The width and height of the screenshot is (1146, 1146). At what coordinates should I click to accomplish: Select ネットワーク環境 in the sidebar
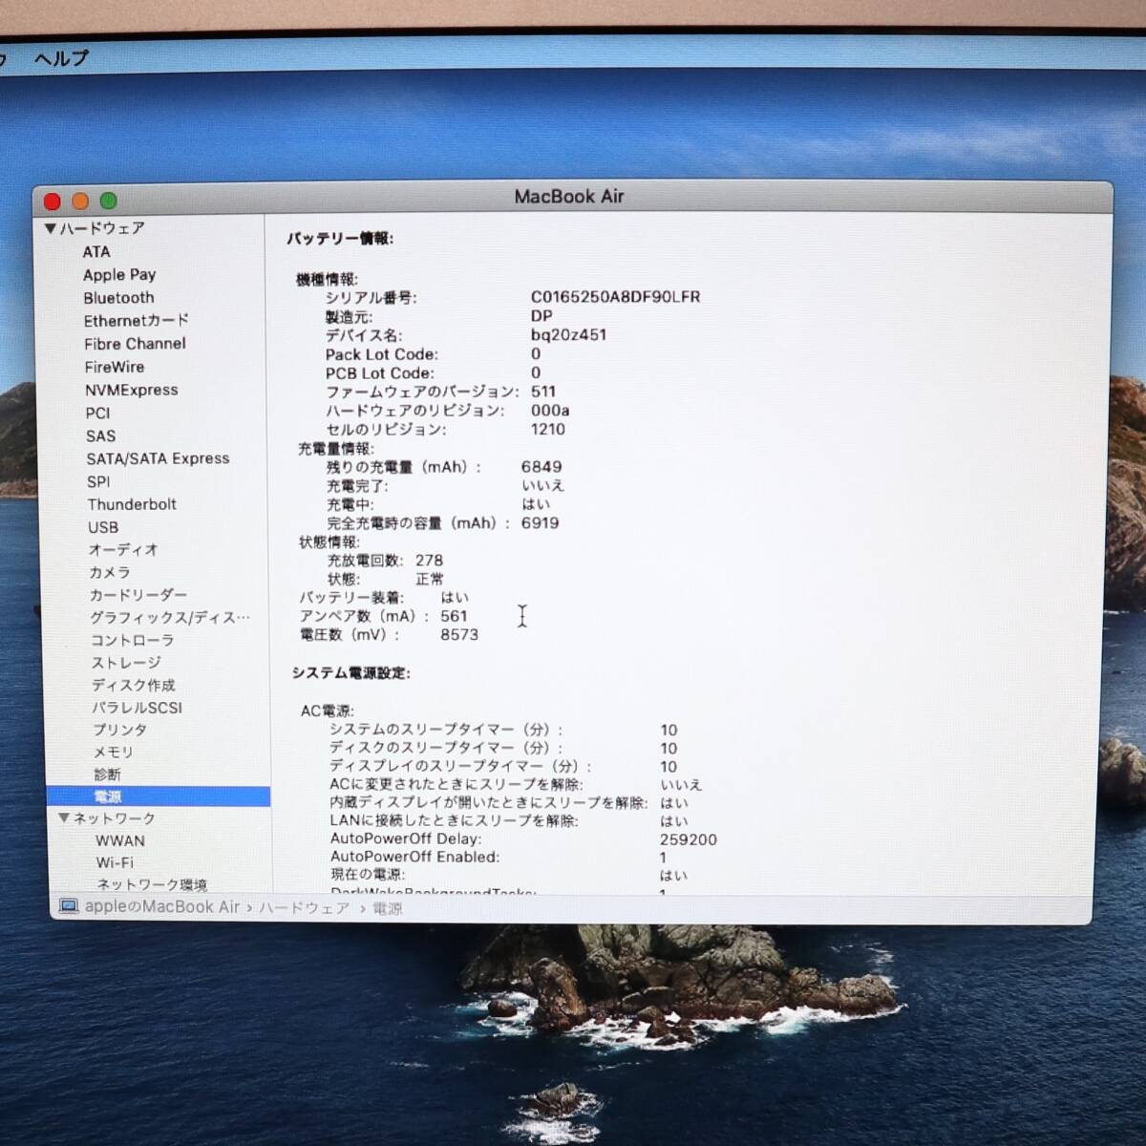pos(152,884)
